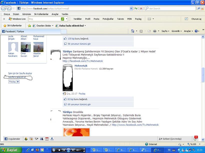Click the Bing search button in toolbar
This screenshot has width=205, height=153.
(x=62, y=19)
